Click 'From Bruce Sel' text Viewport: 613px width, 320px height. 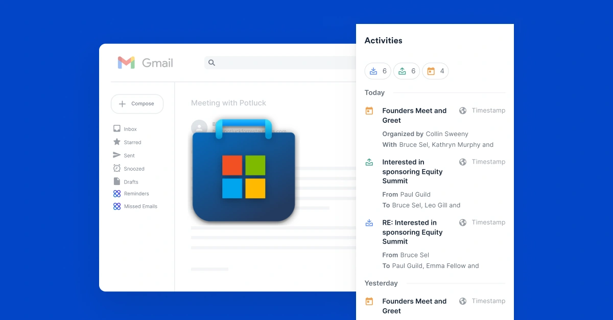pyautogui.click(x=406, y=255)
